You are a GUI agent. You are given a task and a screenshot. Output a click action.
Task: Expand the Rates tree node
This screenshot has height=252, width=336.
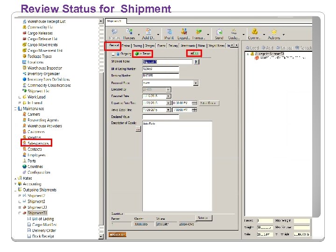[x=15, y=178]
